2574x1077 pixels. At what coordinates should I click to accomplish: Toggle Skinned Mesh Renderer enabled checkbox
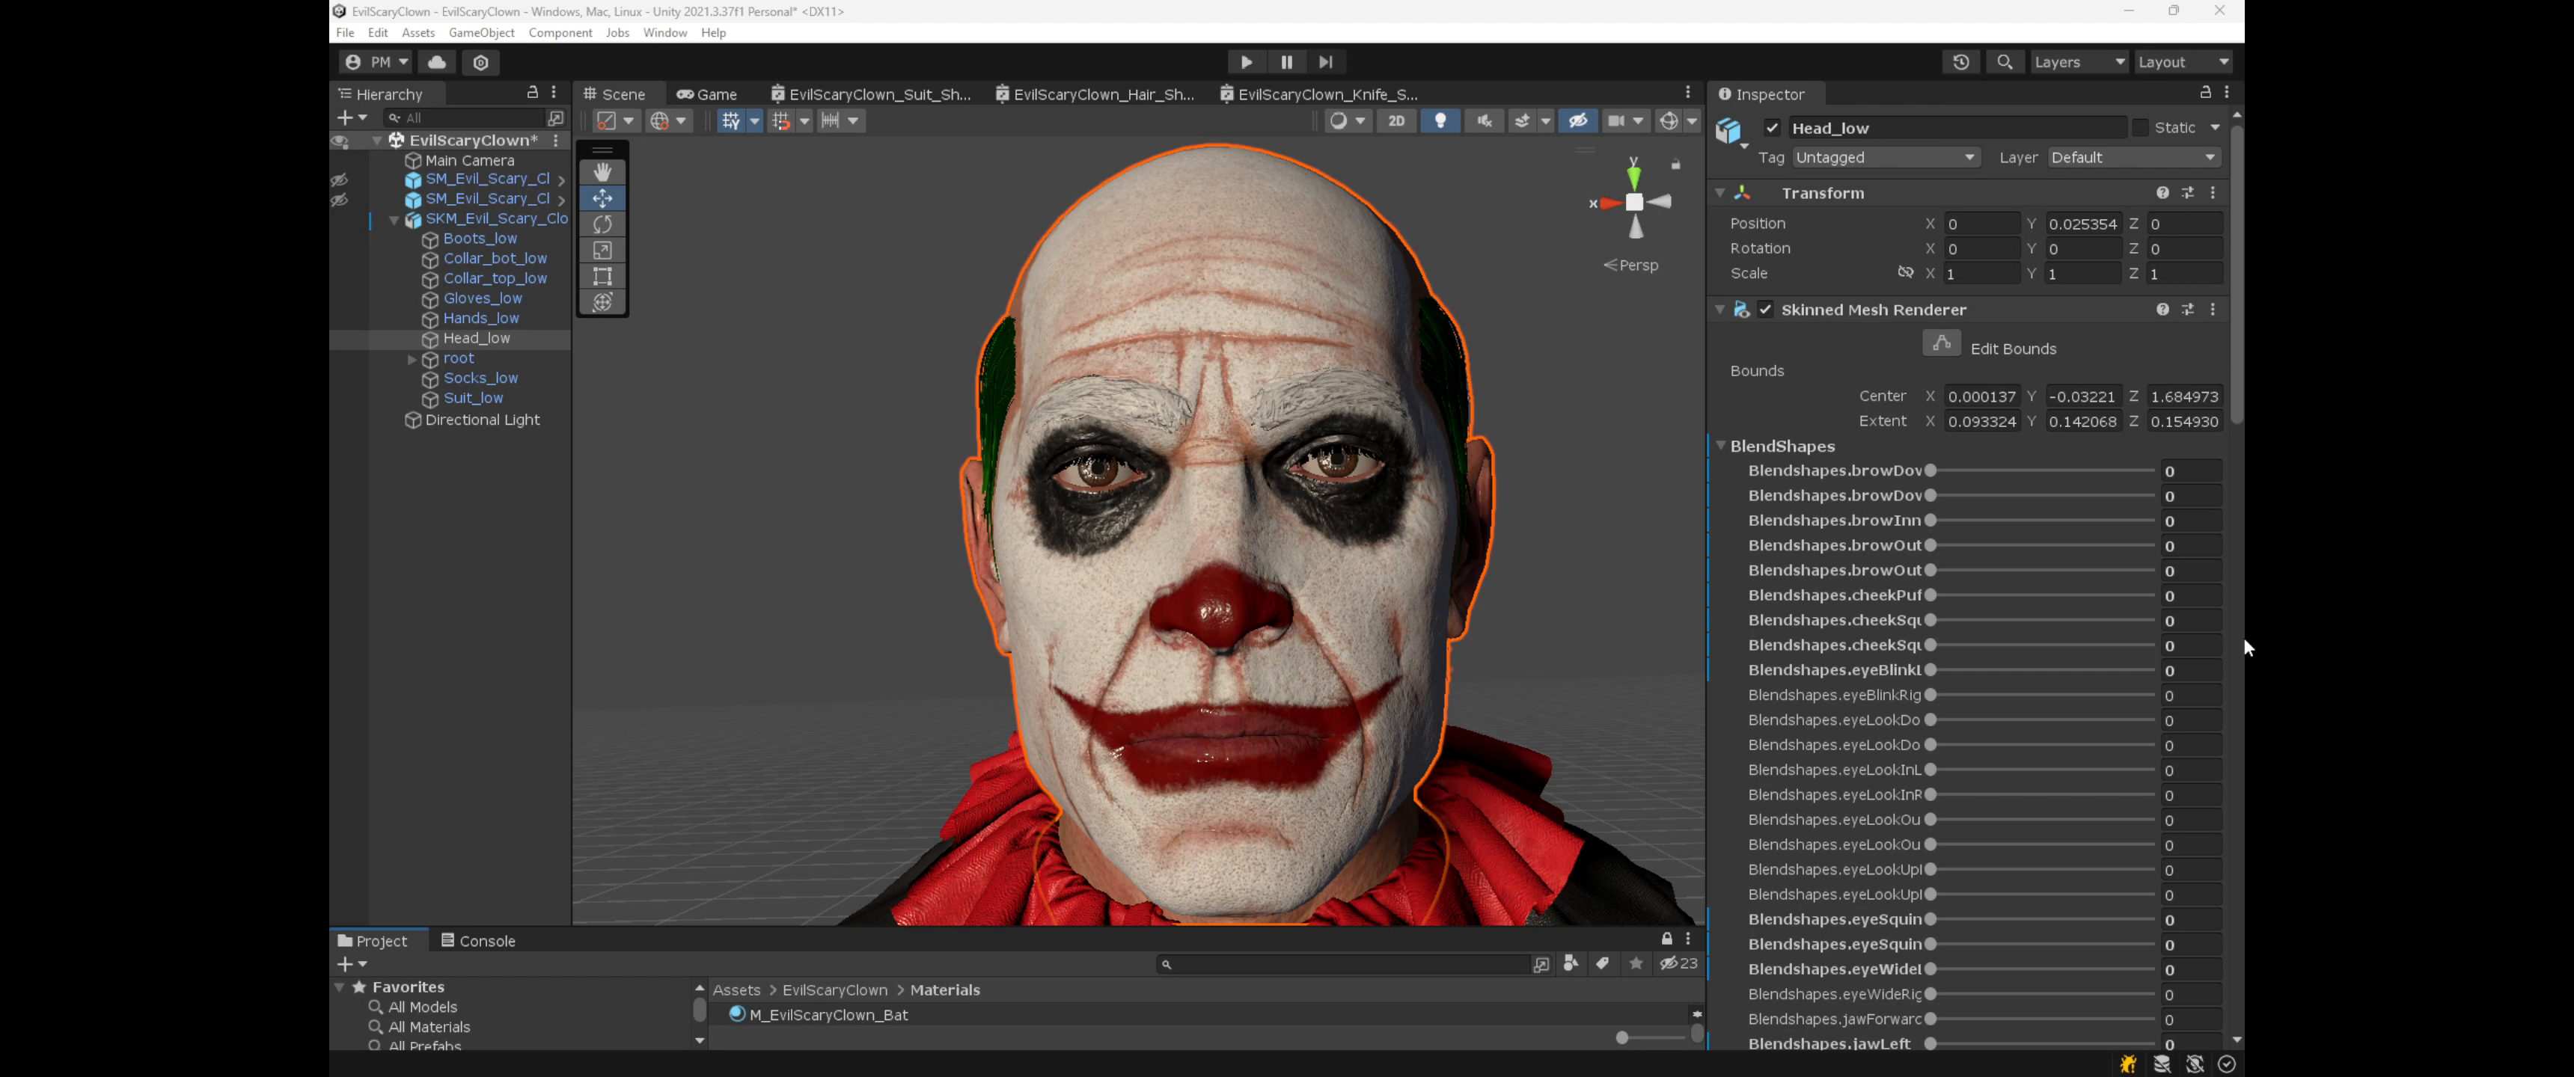[x=1766, y=310]
